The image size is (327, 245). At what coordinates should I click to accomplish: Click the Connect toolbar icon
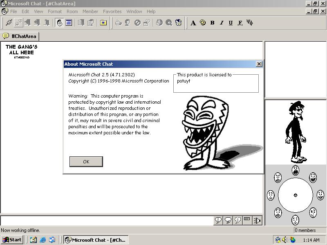pyautogui.click(x=9, y=23)
